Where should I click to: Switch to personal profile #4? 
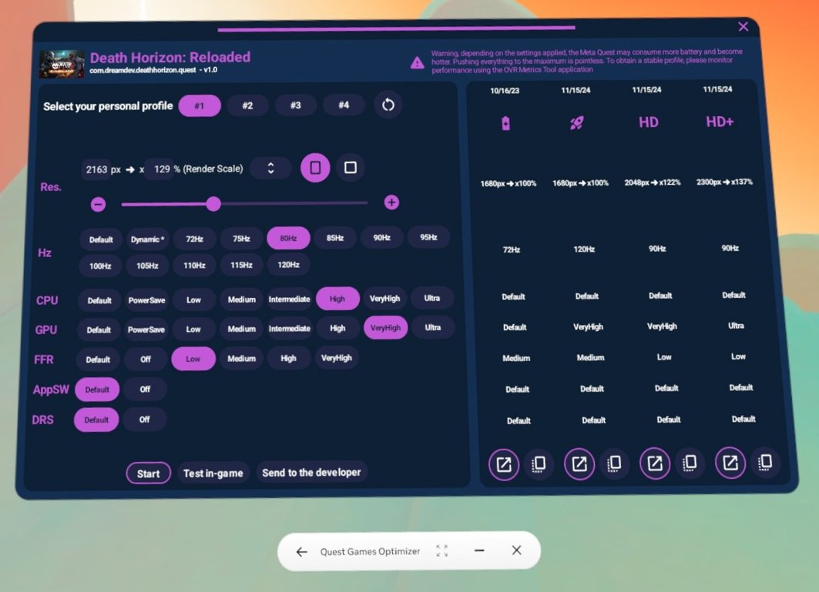pos(344,105)
